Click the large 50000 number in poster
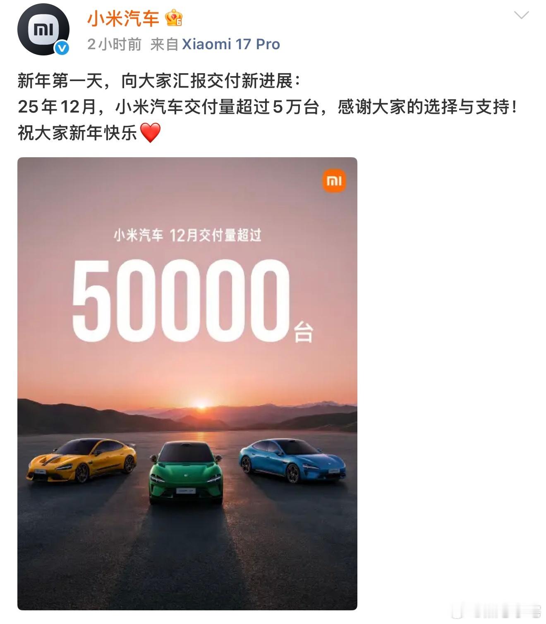 181,301
